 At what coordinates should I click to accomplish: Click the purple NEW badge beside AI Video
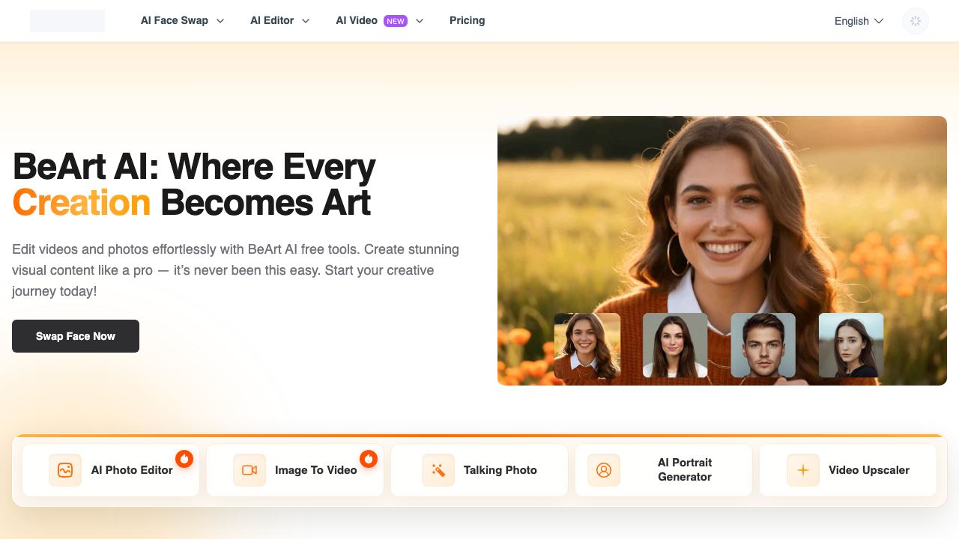coord(396,21)
